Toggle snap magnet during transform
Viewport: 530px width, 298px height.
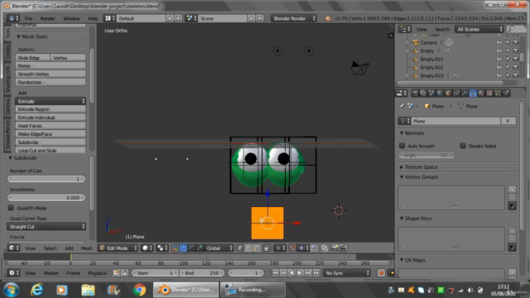(x=292, y=248)
